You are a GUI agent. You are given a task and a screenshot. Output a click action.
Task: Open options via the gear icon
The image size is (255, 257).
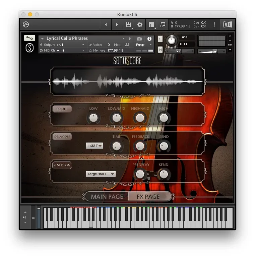coord(140,24)
